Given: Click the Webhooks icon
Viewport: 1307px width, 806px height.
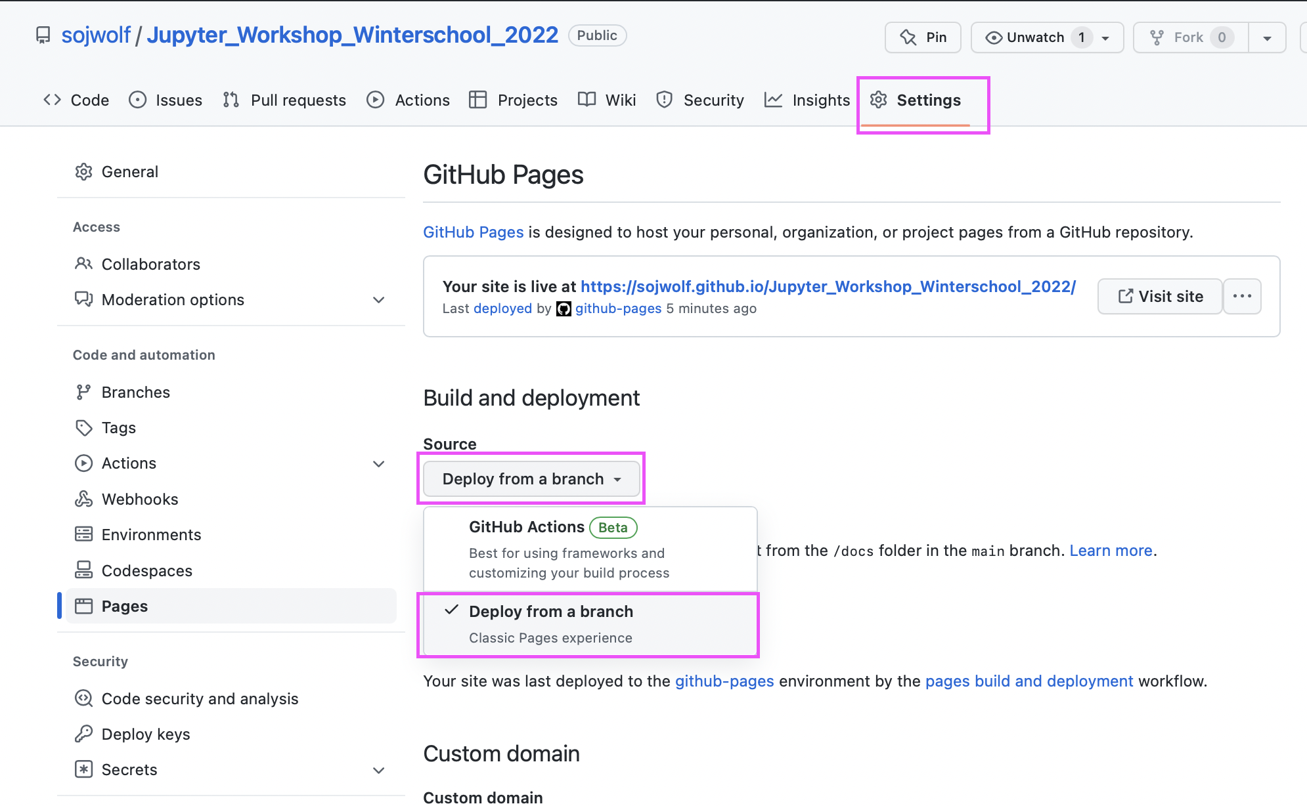Looking at the screenshot, I should [x=83, y=499].
